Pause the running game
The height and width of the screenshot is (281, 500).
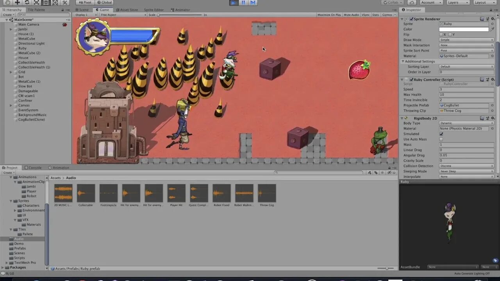coord(243,2)
